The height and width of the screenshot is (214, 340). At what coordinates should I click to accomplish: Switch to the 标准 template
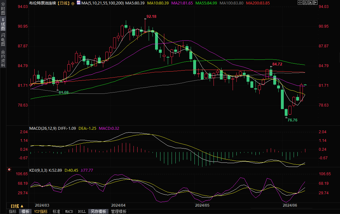click(56, 211)
